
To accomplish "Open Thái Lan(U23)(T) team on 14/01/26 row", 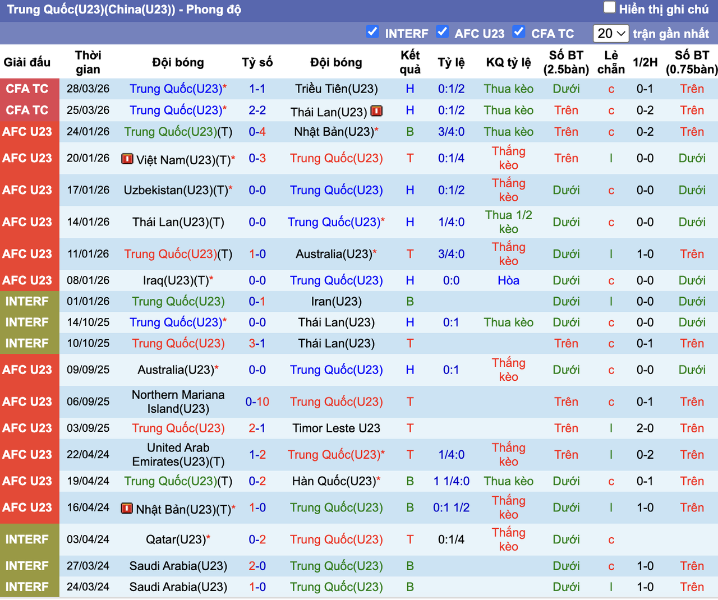I will [178, 223].
